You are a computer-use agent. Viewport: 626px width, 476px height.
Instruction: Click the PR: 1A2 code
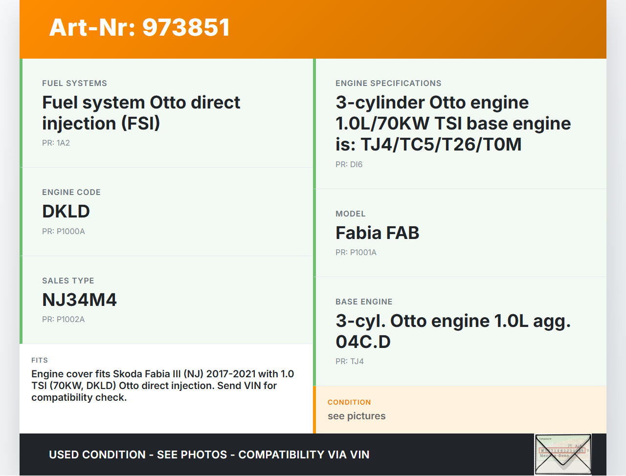pos(56,143)
